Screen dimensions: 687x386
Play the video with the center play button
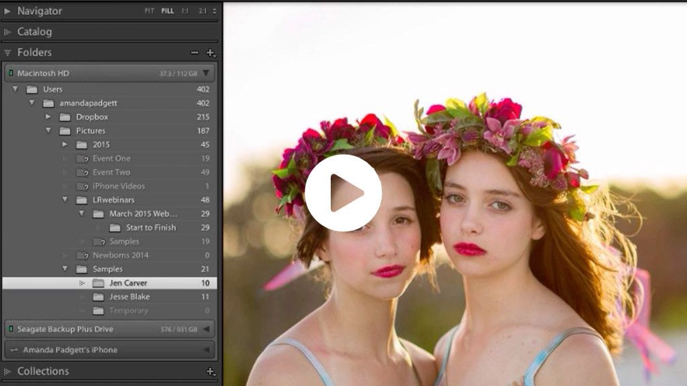point(343,192)
